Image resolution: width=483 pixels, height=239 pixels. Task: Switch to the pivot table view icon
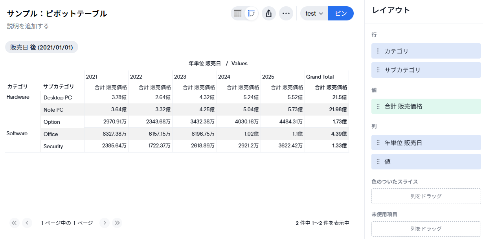click(251, 13)
